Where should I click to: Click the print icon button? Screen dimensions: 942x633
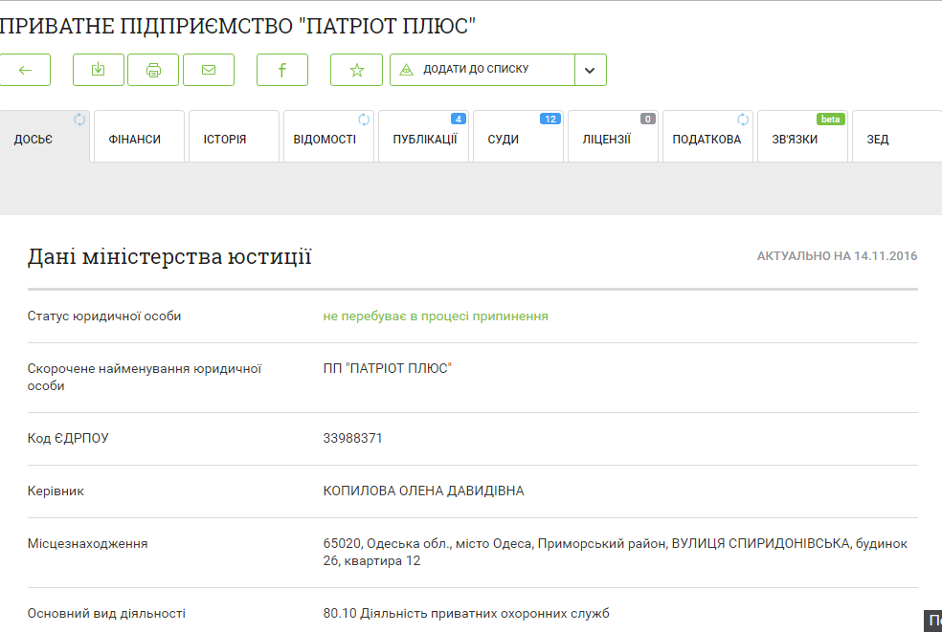pyautogui.click(x=153, y=70)
